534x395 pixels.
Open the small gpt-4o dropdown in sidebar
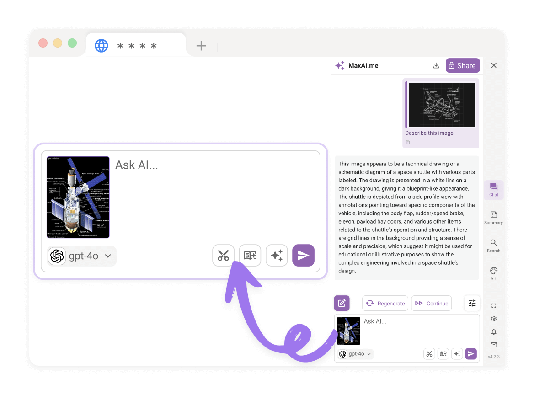(x=356, y=354)
